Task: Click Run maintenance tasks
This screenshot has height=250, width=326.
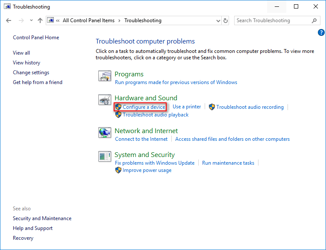Action: 228,163
